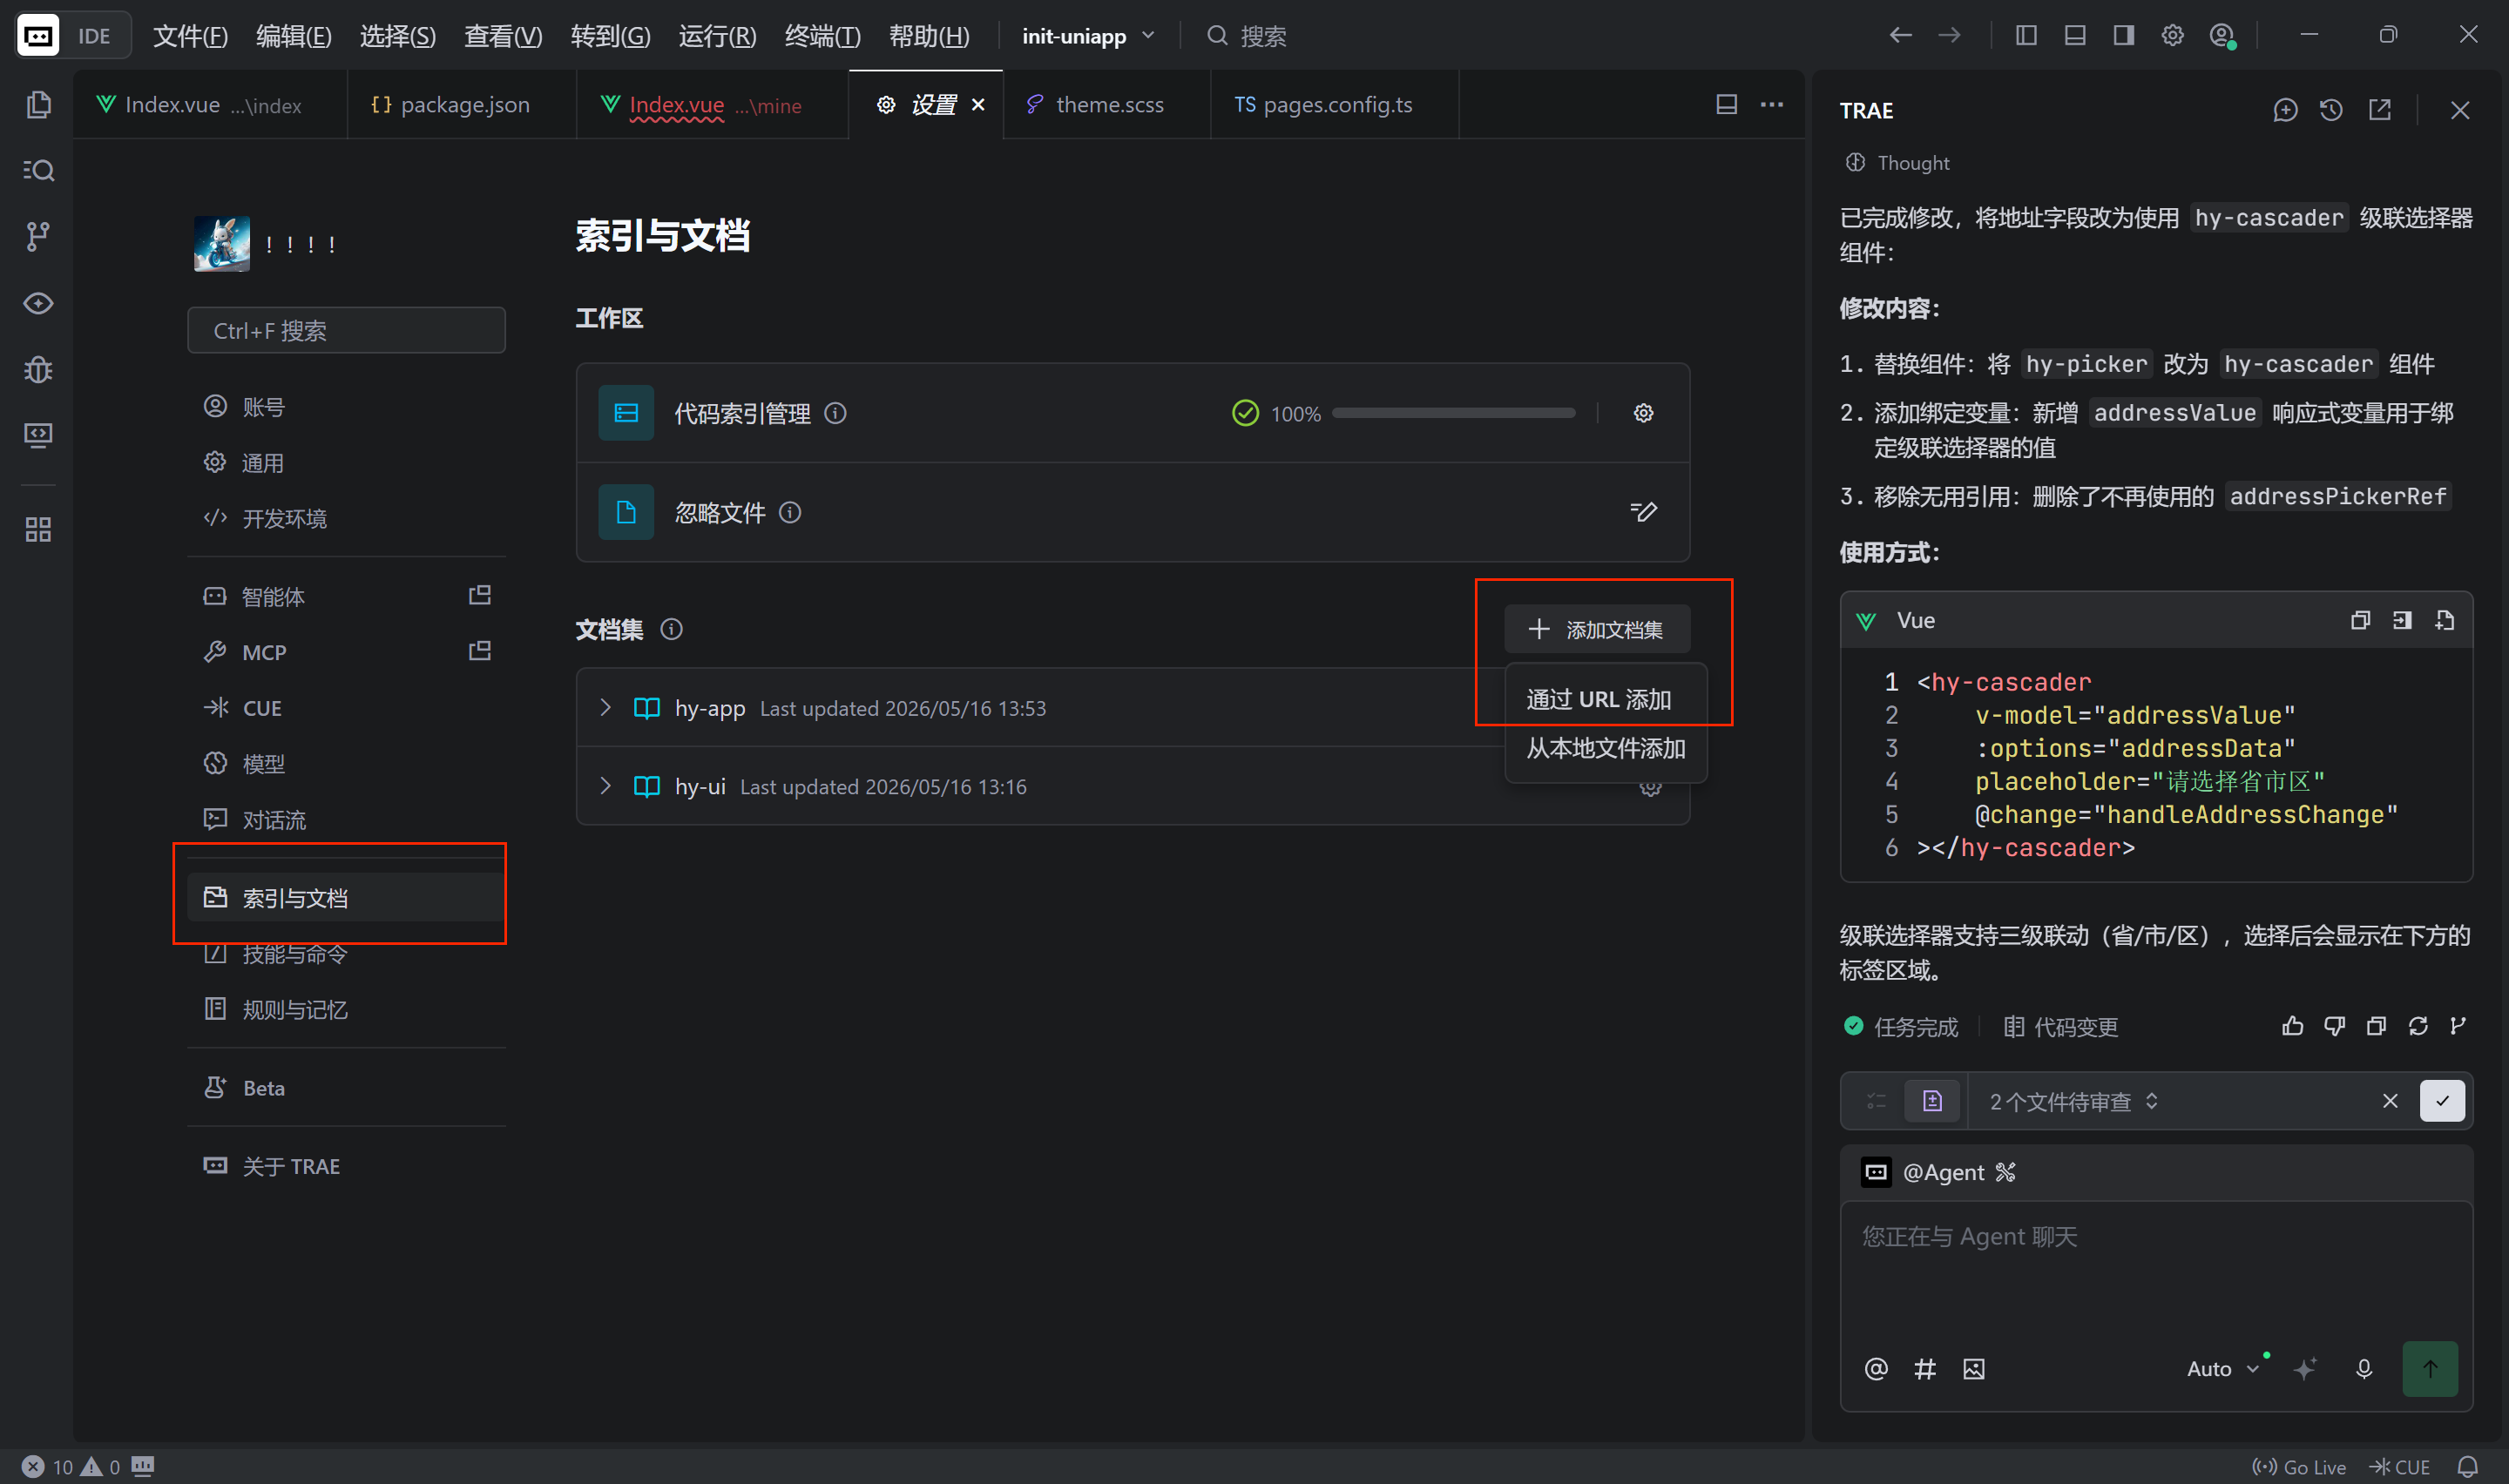Give thumbs up to the response
The image size is (2509, 1484).
tap(2292, 1026)
